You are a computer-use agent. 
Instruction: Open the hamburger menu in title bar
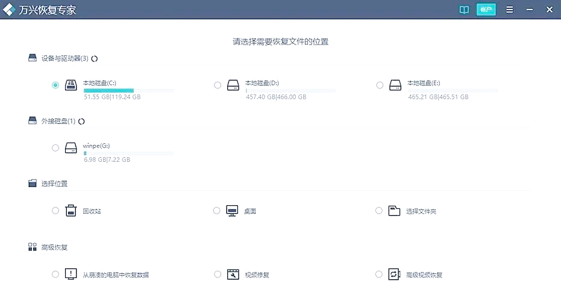[510, 10]
